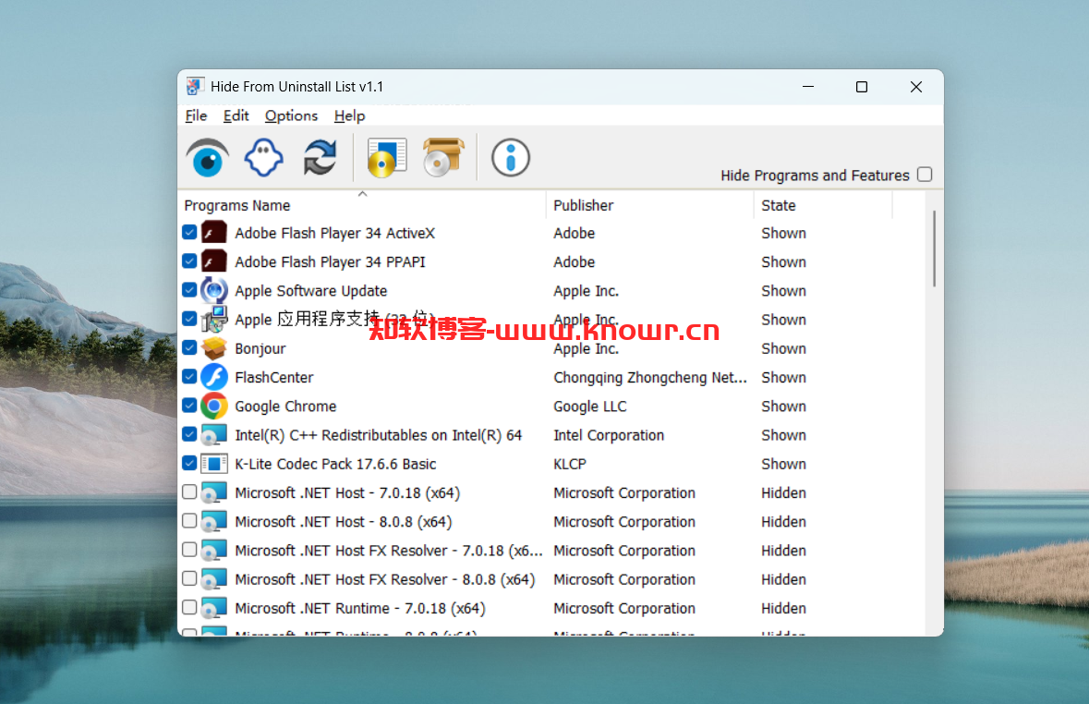Click the eye icon to show programs
This screenshot has width=1089, height=704.
208,158
